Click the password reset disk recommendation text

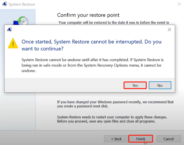pyautogui.click(x=115, y=104)
